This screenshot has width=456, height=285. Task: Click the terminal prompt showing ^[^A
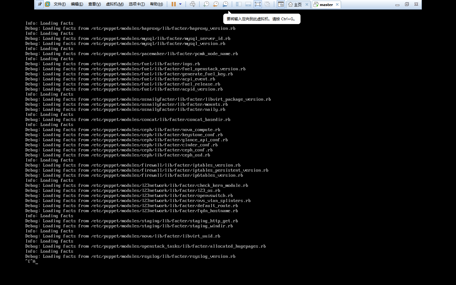31,262
